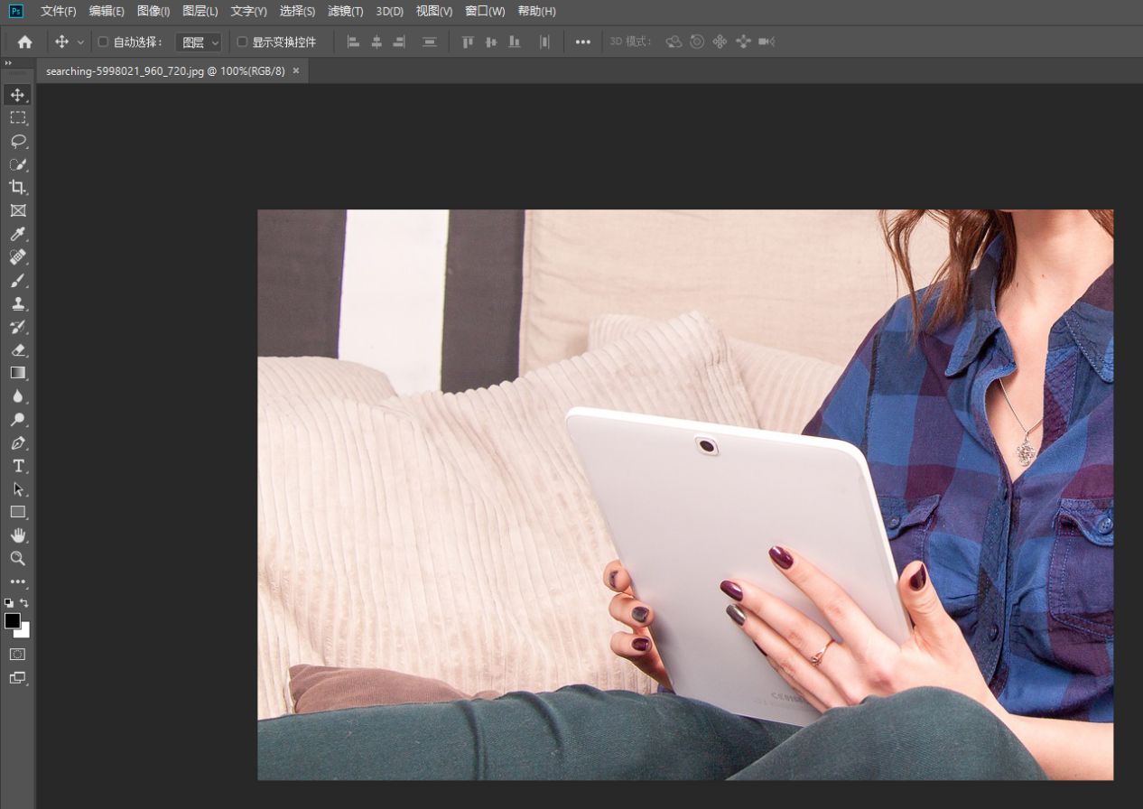Select the Eyedropper tool
1143x809 pixels.
pyautogui.click(x=17, y=234)
